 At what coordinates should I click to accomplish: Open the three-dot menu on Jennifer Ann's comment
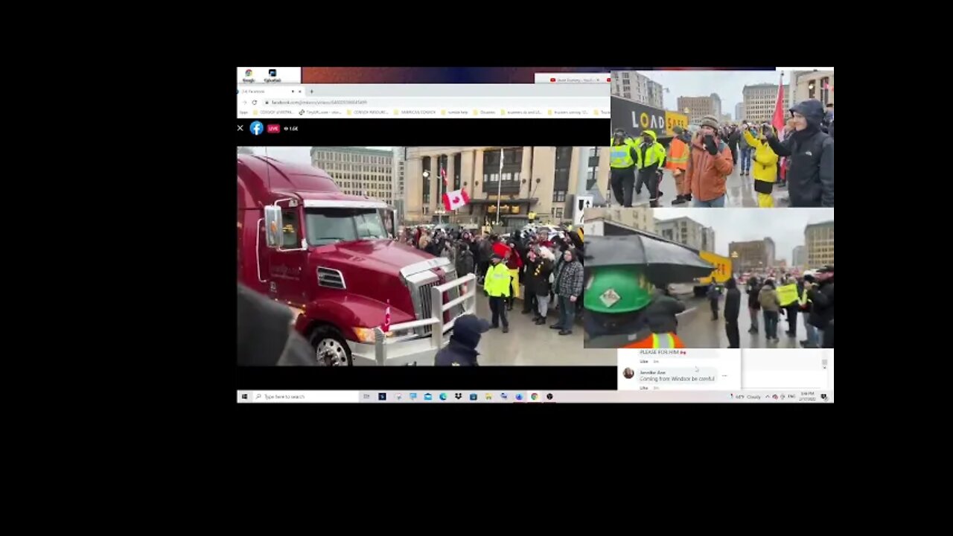724,376
